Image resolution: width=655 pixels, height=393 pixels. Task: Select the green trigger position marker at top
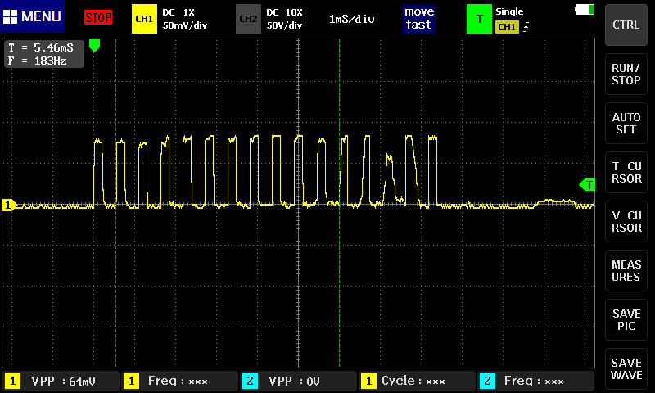94,46
